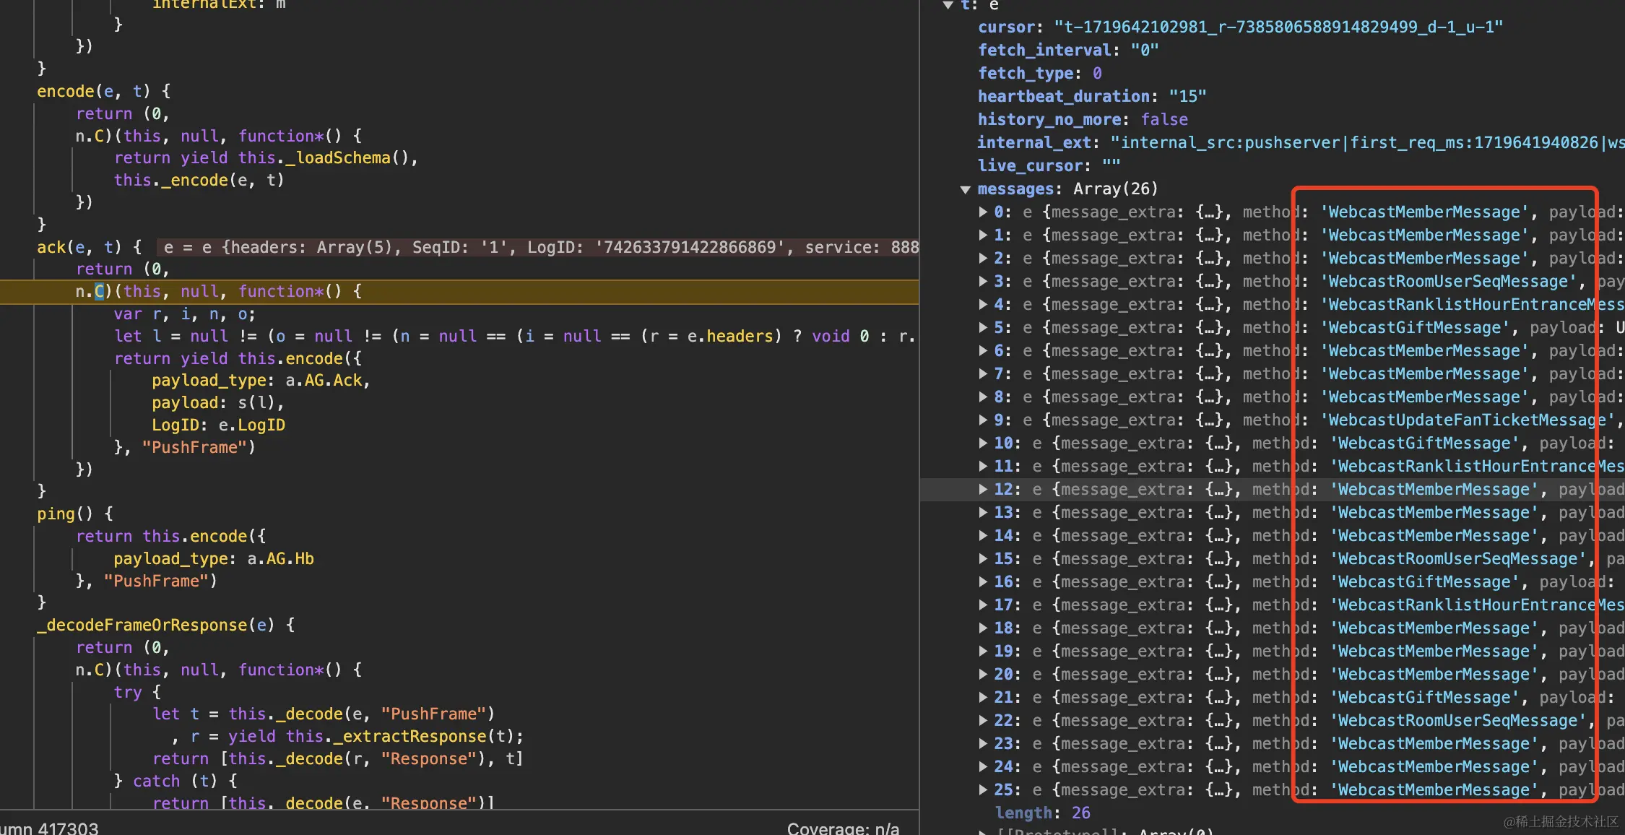Expand message entry 2 in array
The height and width of the screenshot is (835, 1625).
[983, 259]
